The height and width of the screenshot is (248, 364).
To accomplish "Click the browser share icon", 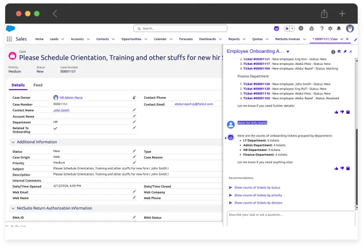I will click(x=324, y=14).
